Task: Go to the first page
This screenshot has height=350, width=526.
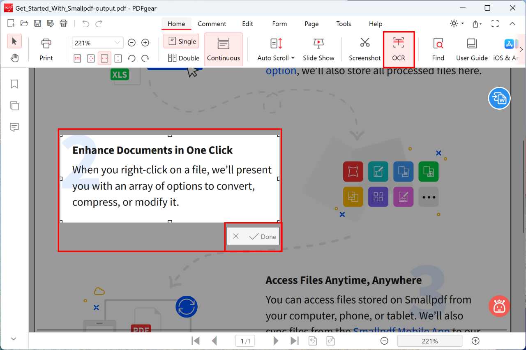Action: coord(196,341)
